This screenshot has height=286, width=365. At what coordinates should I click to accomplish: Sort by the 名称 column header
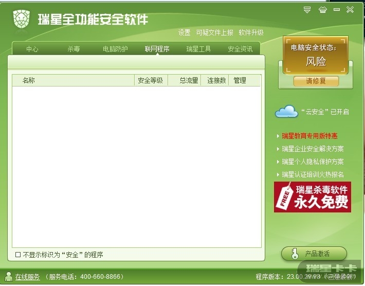[x=74, y=81]
